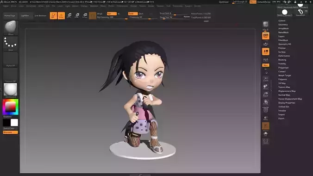This screenshot has width=313, height=176.
Task: Select the black secondary color swatch
Action: (x=6, y=123)
